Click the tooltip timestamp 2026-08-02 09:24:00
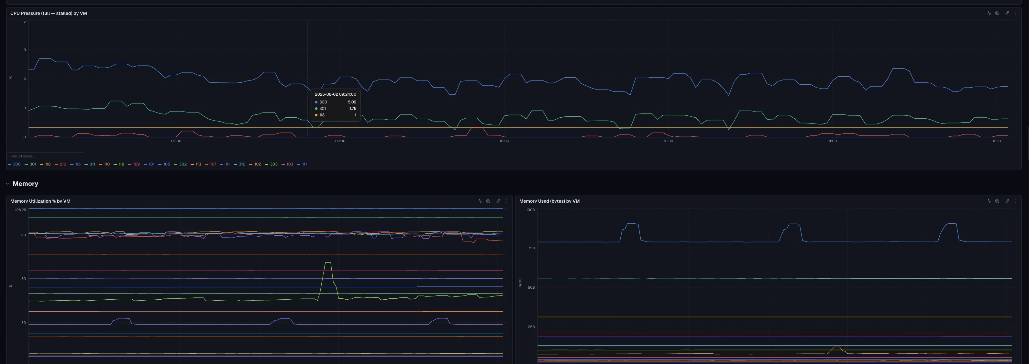 coord(336,94)
